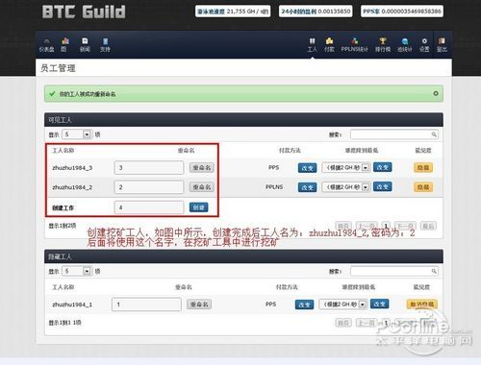Open the settings (设置) gear icon

click(424, 45)
